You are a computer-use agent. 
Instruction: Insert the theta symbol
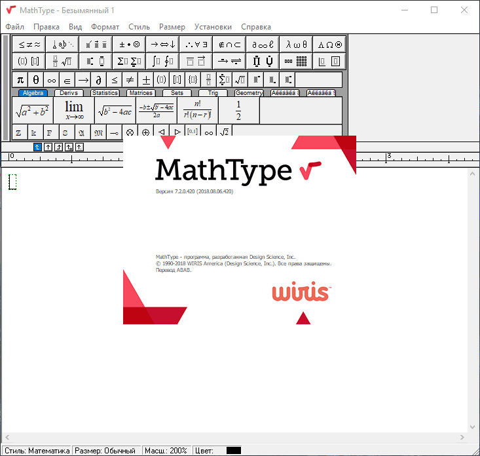(x=36, y=79)
